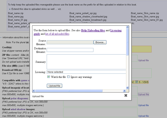Click the wind shadow images upload text box

pos(100,112)
